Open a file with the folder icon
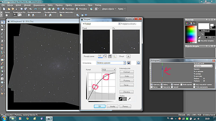 pos(9,9)
